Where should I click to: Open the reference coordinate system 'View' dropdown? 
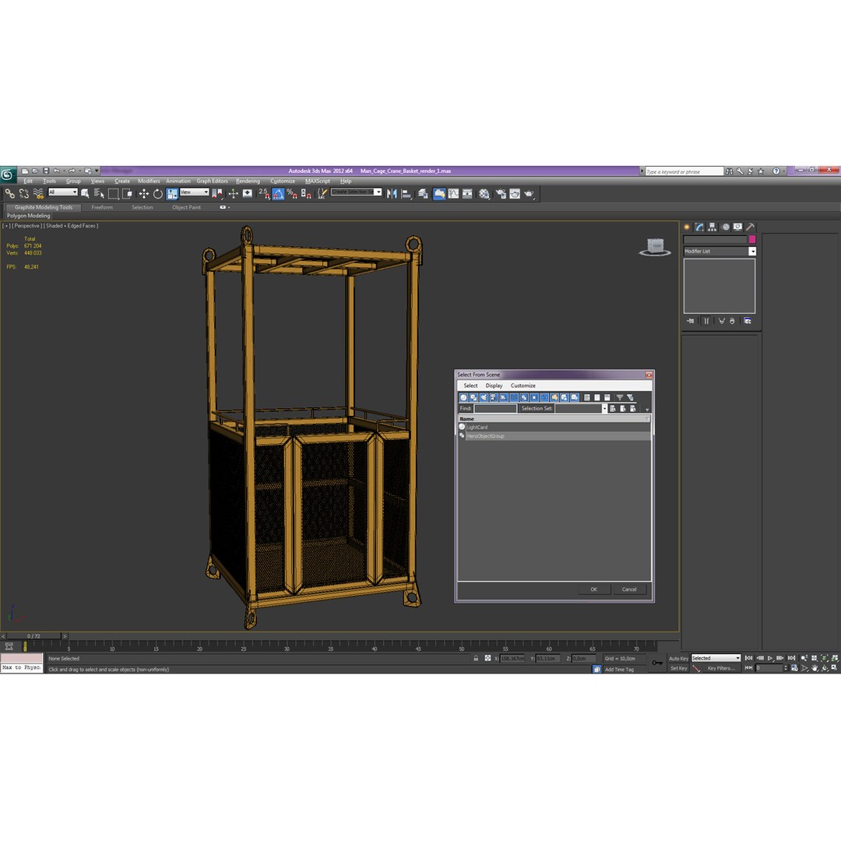point(194,192)
